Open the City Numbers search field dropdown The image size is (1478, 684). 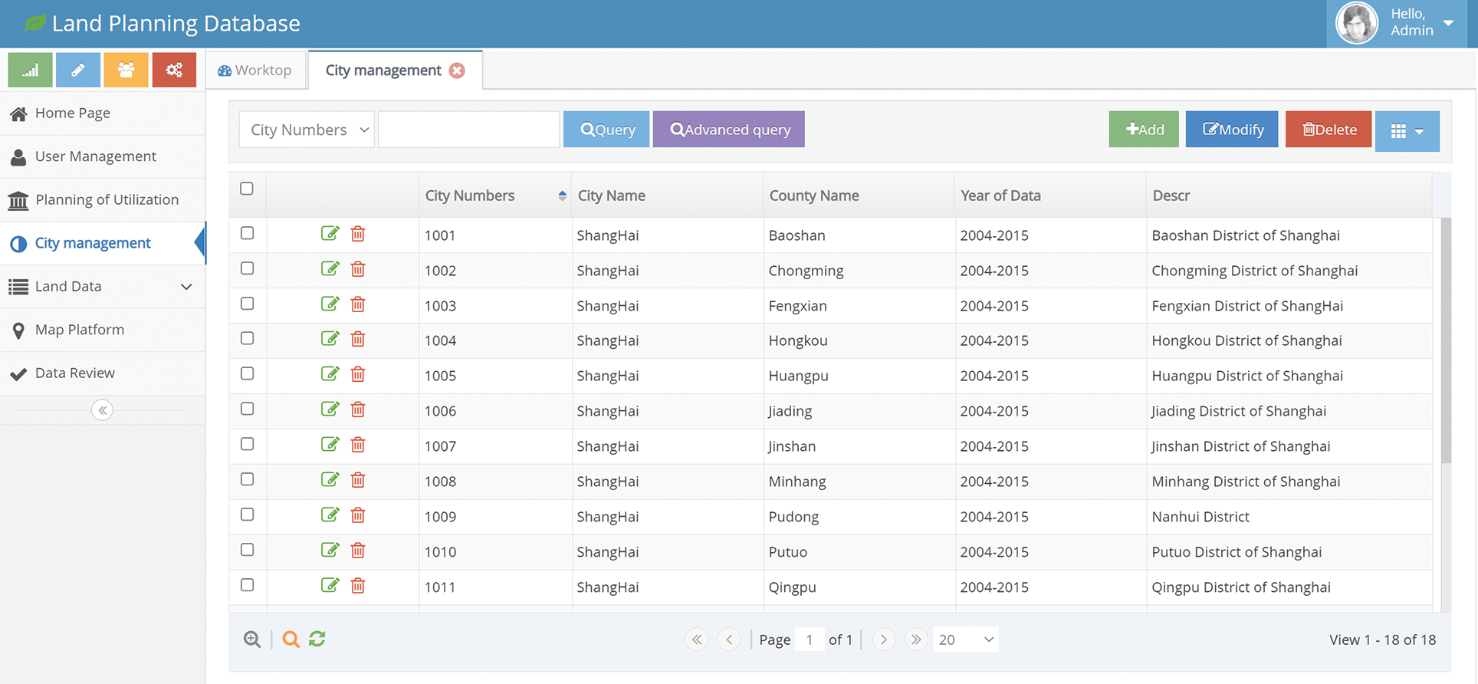pos(307,130)
